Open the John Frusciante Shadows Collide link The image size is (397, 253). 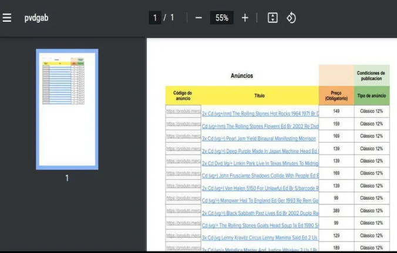(x=260, y=175)
